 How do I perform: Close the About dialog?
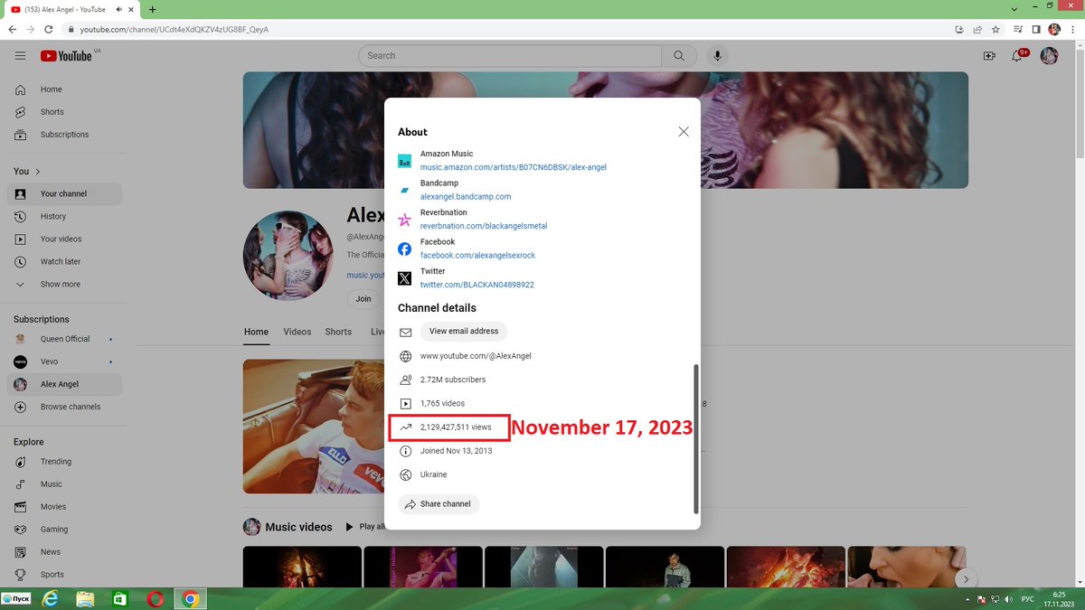[684, 132]
